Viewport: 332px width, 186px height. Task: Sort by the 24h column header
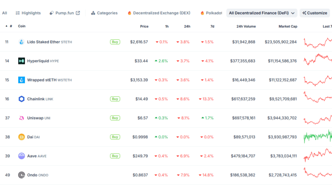(x=187, y=26)
